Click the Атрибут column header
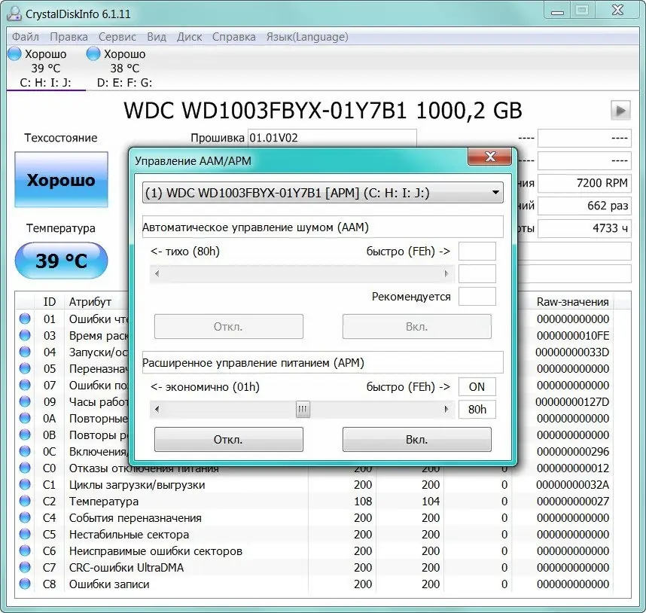 coord(90,301)
